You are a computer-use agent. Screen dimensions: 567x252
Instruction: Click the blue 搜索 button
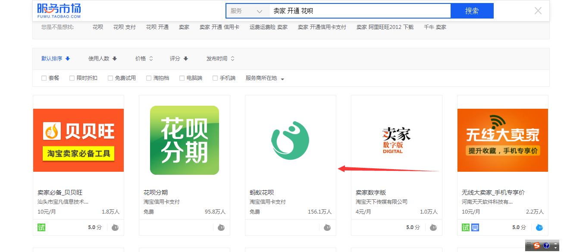[x=472, y=11]
